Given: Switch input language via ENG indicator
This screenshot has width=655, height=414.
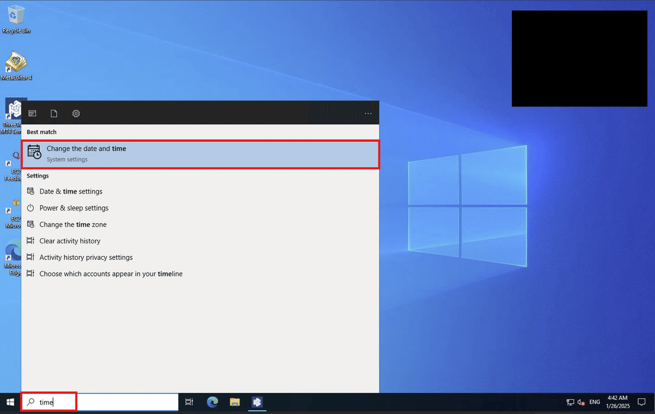Looking at the screenshot, I should [594, 402].
